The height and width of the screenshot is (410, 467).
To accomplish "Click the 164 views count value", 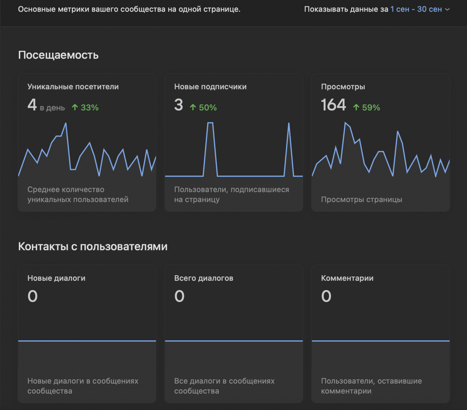I will coord(334,105).
